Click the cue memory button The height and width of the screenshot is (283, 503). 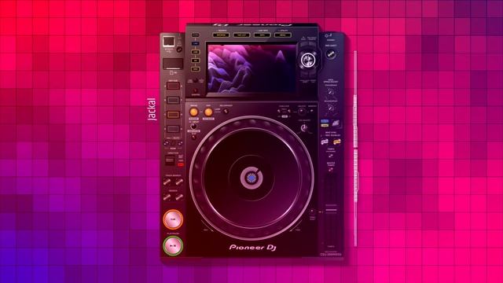click(311, 111)
